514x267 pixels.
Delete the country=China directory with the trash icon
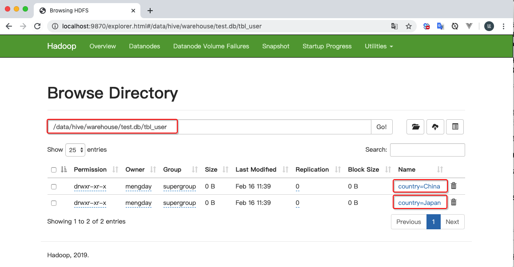[454, 186]
